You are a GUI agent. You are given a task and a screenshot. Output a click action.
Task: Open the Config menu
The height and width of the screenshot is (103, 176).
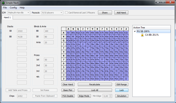tap(13, 7)
